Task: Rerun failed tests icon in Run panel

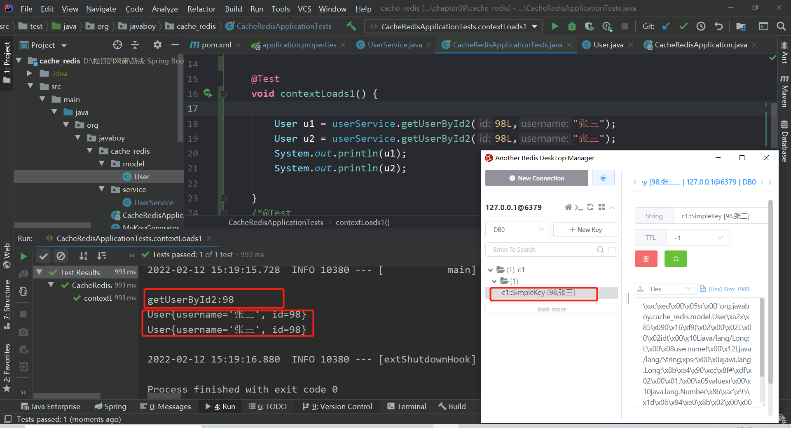Action: tap(23, 274)
